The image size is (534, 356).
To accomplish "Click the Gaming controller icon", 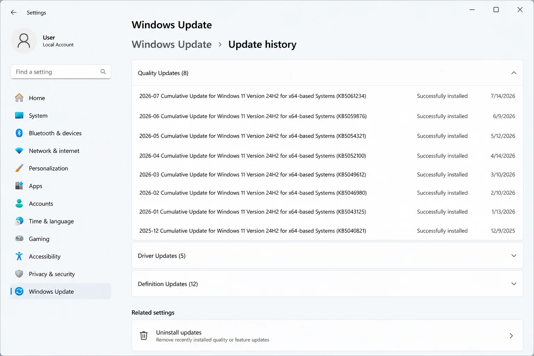I will tap(19, 238).
